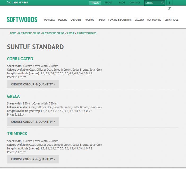The height and width of the screenshot is (169, 186).
Task: Select Carports in main navigation
Action: coord(76,20)
